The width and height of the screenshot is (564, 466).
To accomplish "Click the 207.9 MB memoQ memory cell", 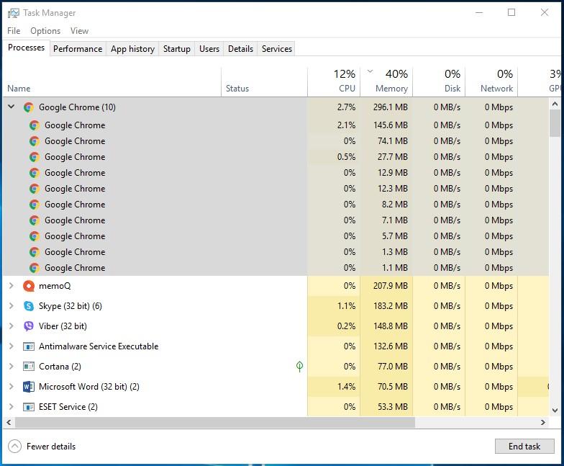I will tap(386, 286).
